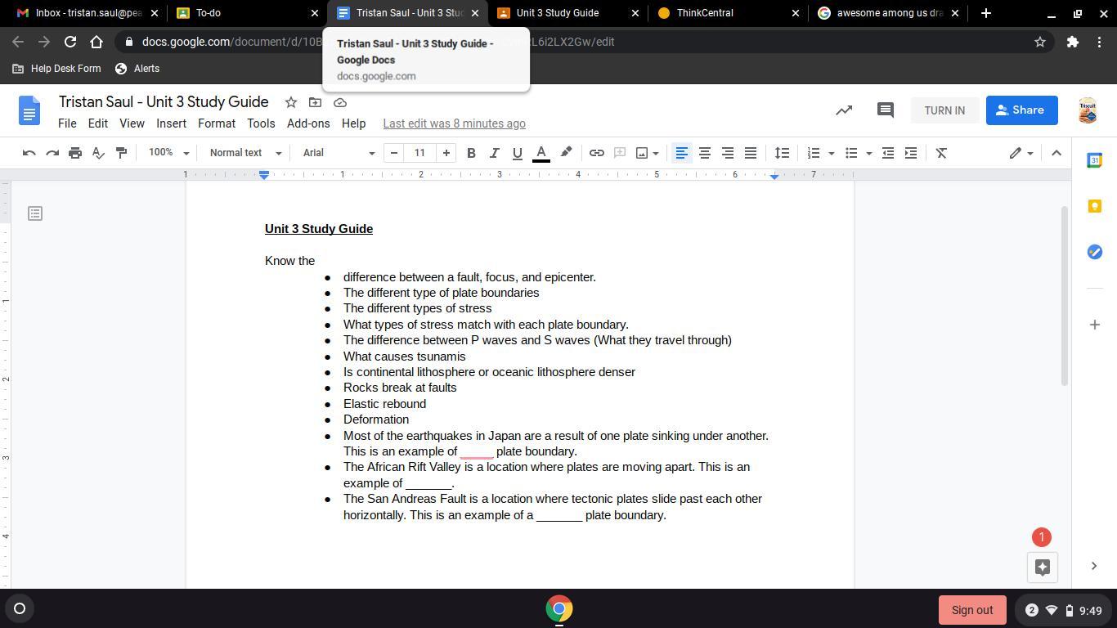Screen dimensions: 1117x628
Task: Open the File menu
Action: pos(67,123)
